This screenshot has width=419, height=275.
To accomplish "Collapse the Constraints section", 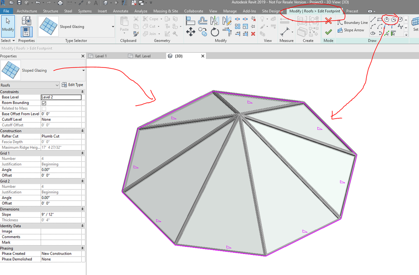I will click(82, 91).
